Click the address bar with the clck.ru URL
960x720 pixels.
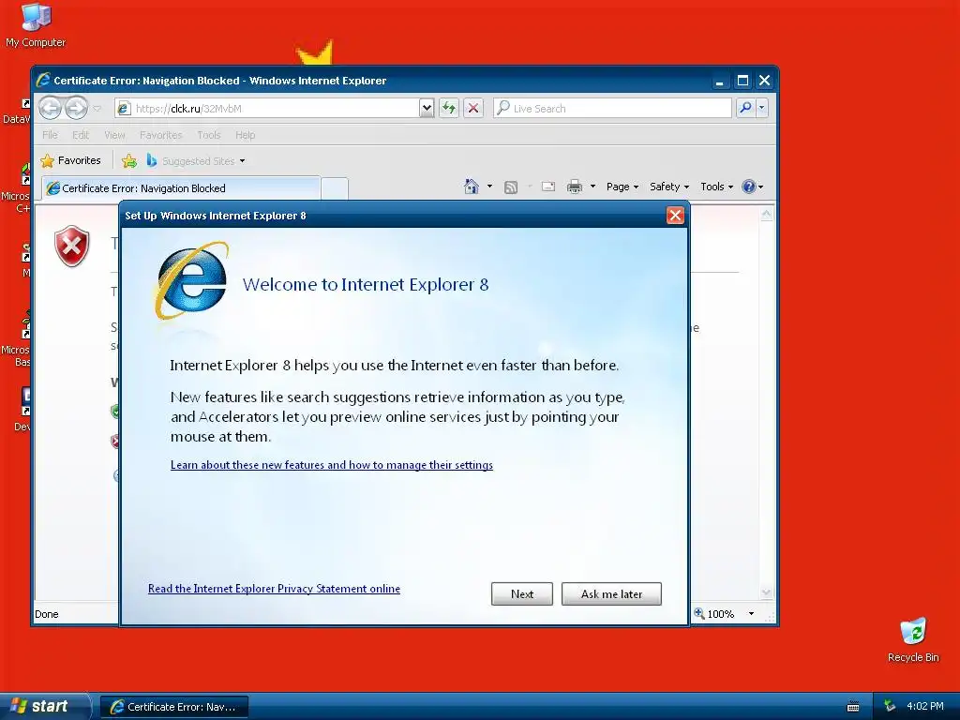(267, 109)
